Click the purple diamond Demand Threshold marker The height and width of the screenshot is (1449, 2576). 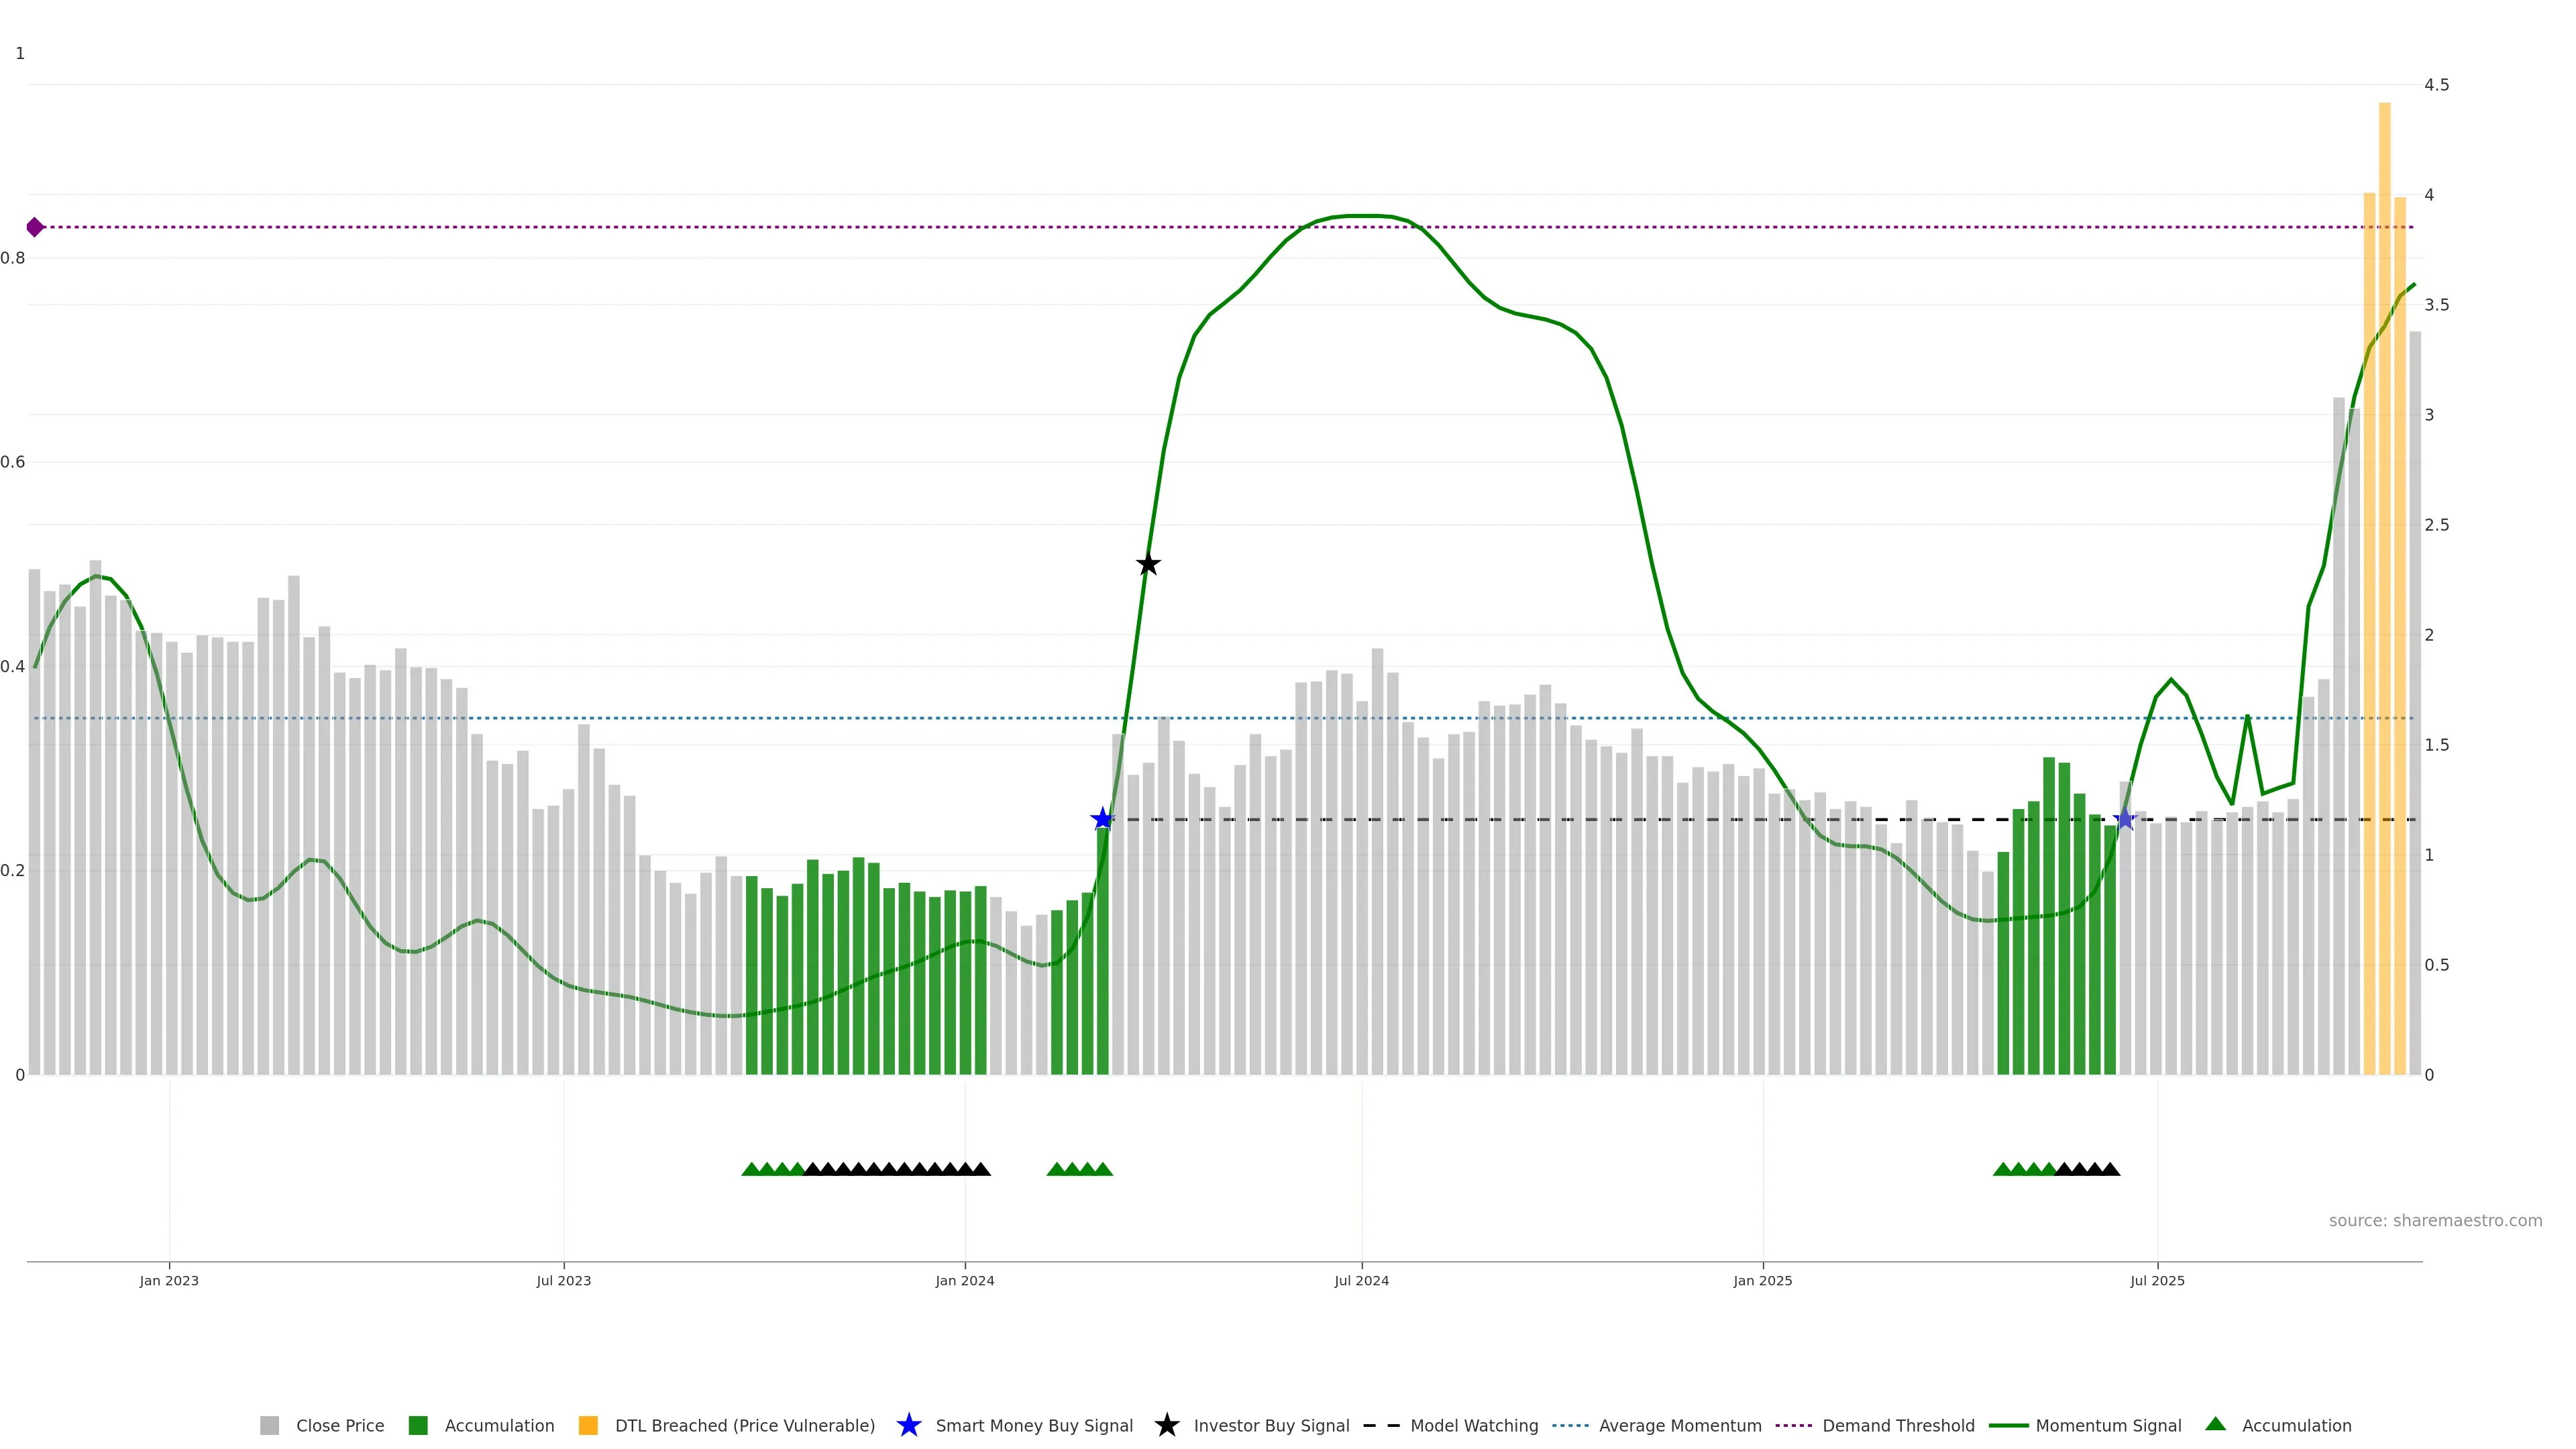point(35,227)
